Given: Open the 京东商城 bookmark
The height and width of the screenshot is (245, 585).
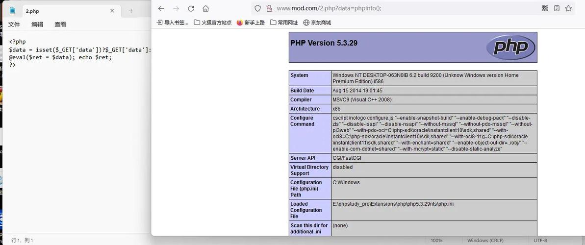Looking at the screenshot, I should click(x=317, y=23).
